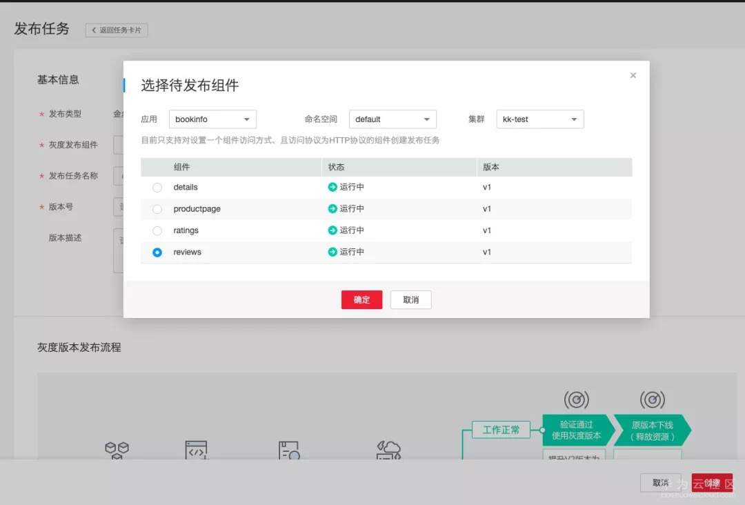Click v1 version in reviews row
The height and width of the screenshot is (505, 745).
click(x=486, y=253)
